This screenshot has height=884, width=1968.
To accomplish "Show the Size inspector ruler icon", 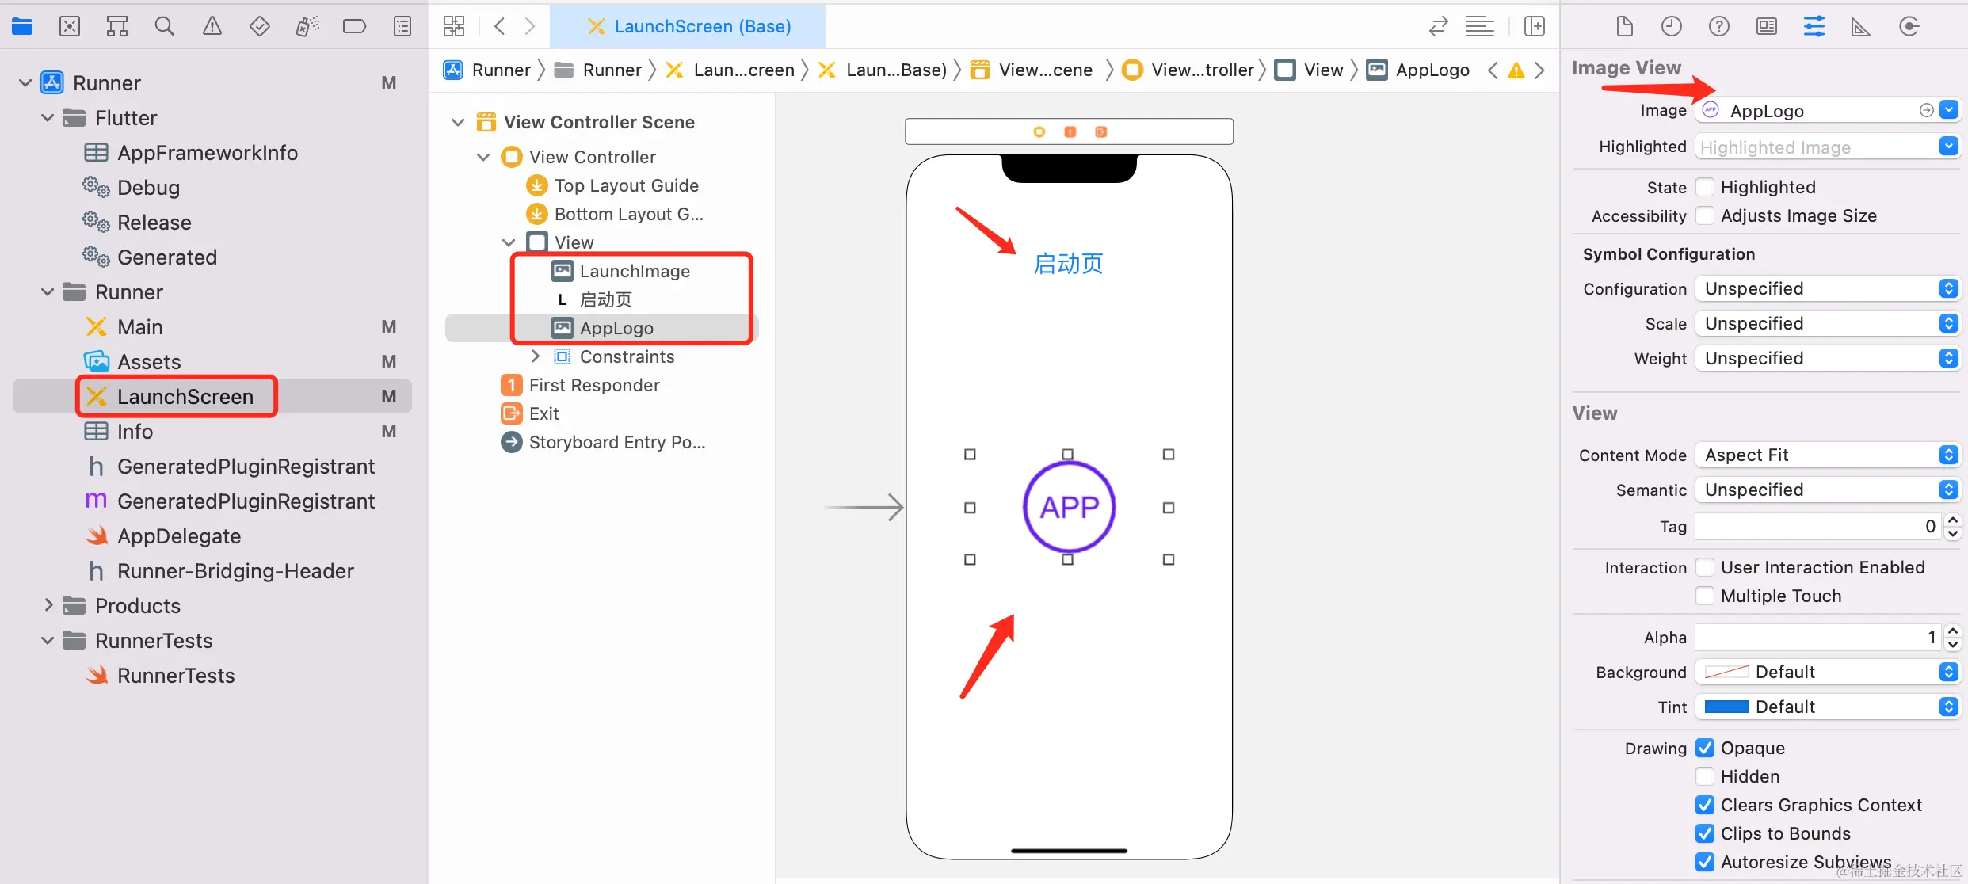I will (x=1860, y=26).
